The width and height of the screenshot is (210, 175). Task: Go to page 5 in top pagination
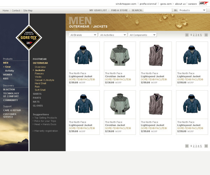201,35
